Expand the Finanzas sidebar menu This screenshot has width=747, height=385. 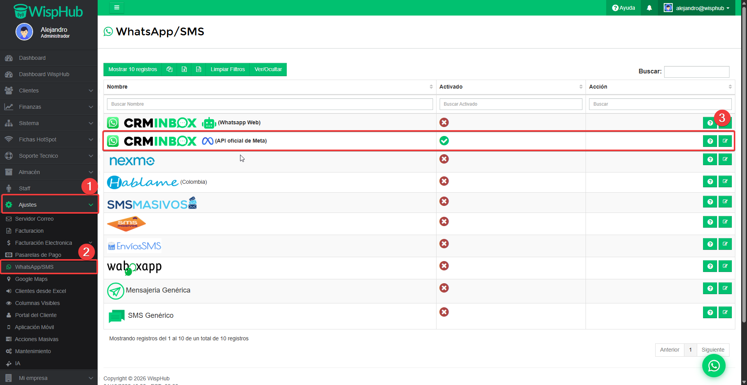49,107
